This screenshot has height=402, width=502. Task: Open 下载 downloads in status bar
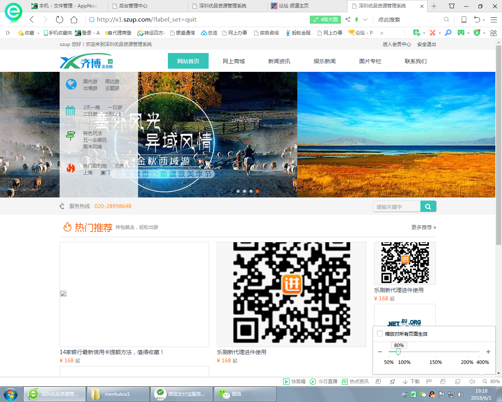coord(411,382)
